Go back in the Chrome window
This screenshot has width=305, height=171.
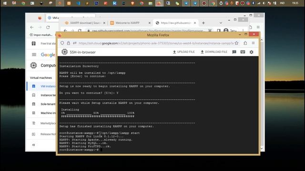pyautogui.click(x=65, y=30)
